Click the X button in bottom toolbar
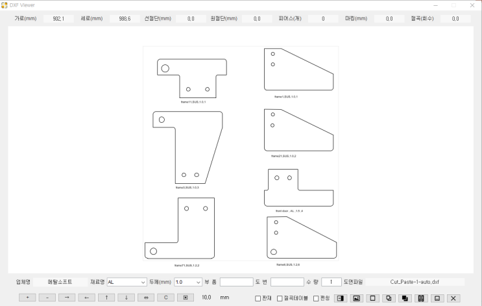 453,298
